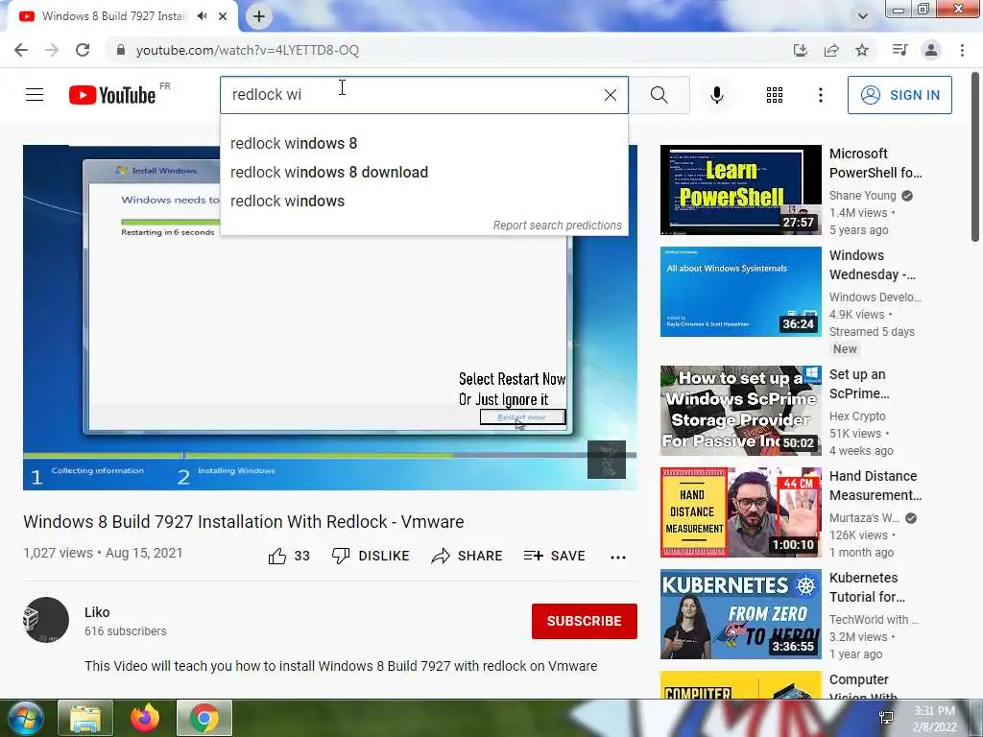Image resolution: width=983 pixels, height=737 pixels.
Task: Open the Windows Start orb
Action: tap(25, 718)
